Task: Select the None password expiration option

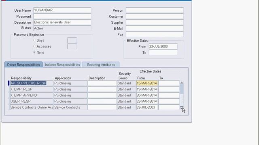Action: 34,52
